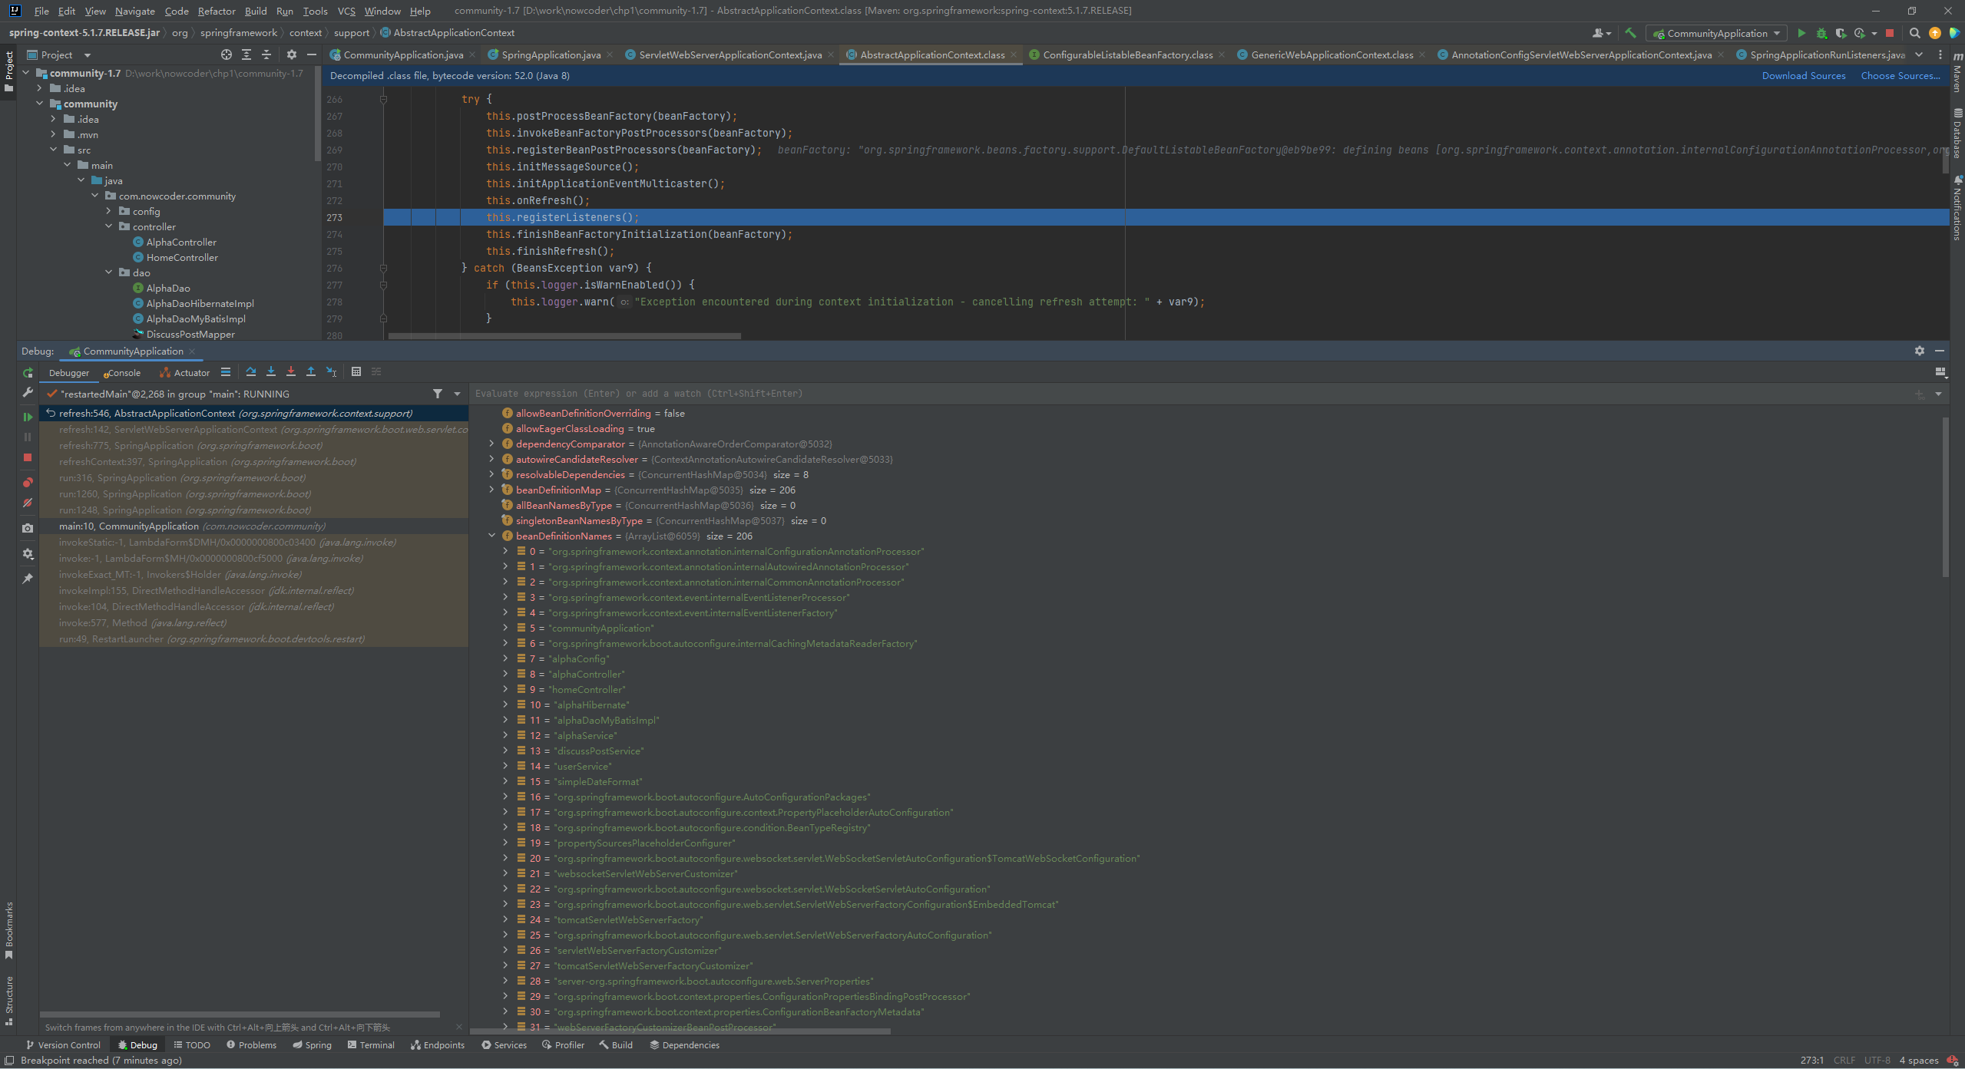Open the Maven side tool window
The height and width of the screenshot is (1069, 1965).
[1957, 73]
